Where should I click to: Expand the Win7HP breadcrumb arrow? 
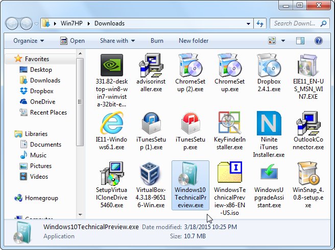[88, 23]
